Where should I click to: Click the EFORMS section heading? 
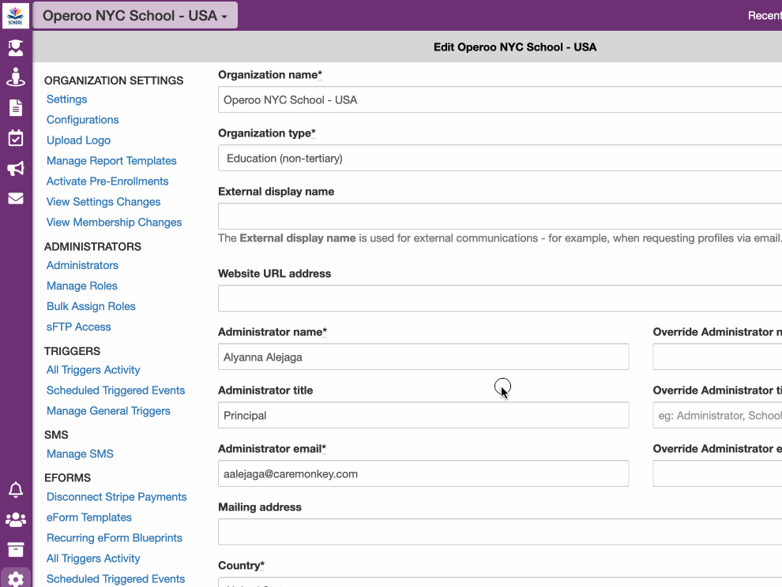[x=67, y=478]
